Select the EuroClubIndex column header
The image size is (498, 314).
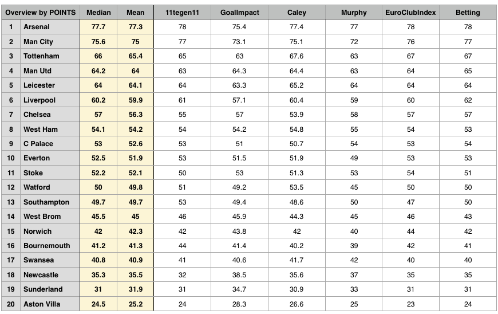coord(410,13)
